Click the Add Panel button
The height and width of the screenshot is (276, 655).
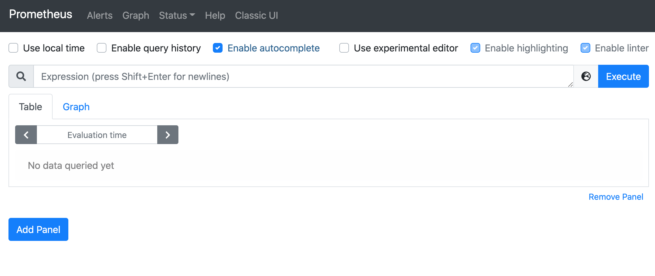click(x=38, y=229)
